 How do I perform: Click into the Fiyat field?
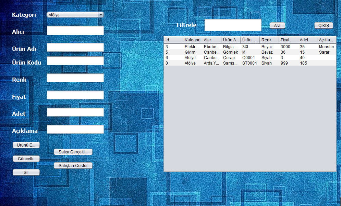tap(75, 95)
